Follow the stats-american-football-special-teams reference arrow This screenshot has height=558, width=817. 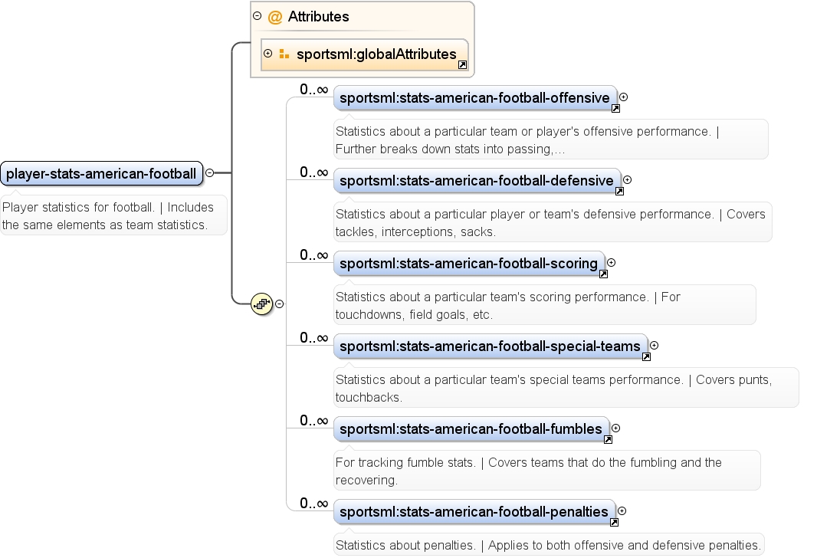pyautogui.click(x=646, y=357)
